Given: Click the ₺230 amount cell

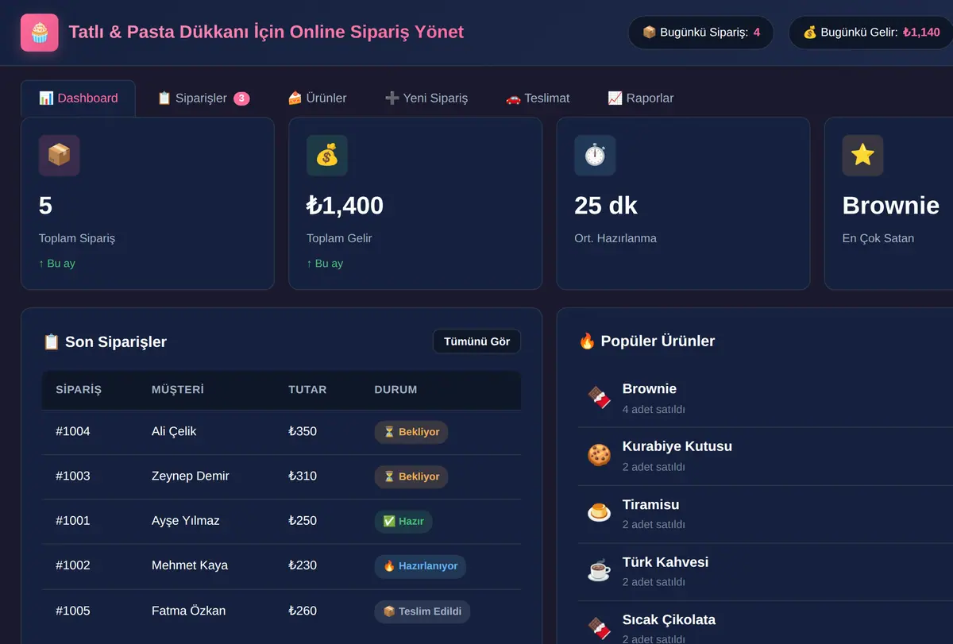Looking at the screenshot, I should click(303, 565).
